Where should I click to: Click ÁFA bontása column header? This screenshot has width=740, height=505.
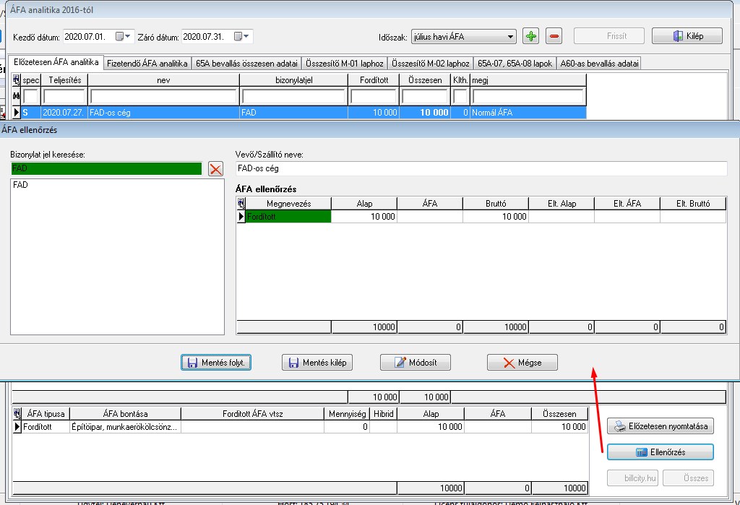click(x=125, y=414)
